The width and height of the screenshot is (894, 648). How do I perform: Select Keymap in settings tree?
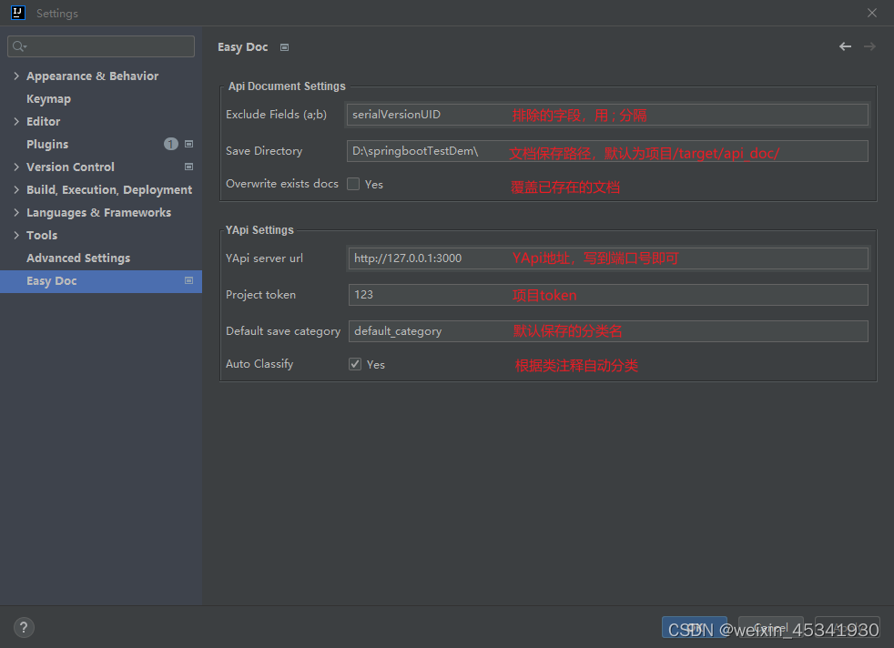(x=48, y=99)
